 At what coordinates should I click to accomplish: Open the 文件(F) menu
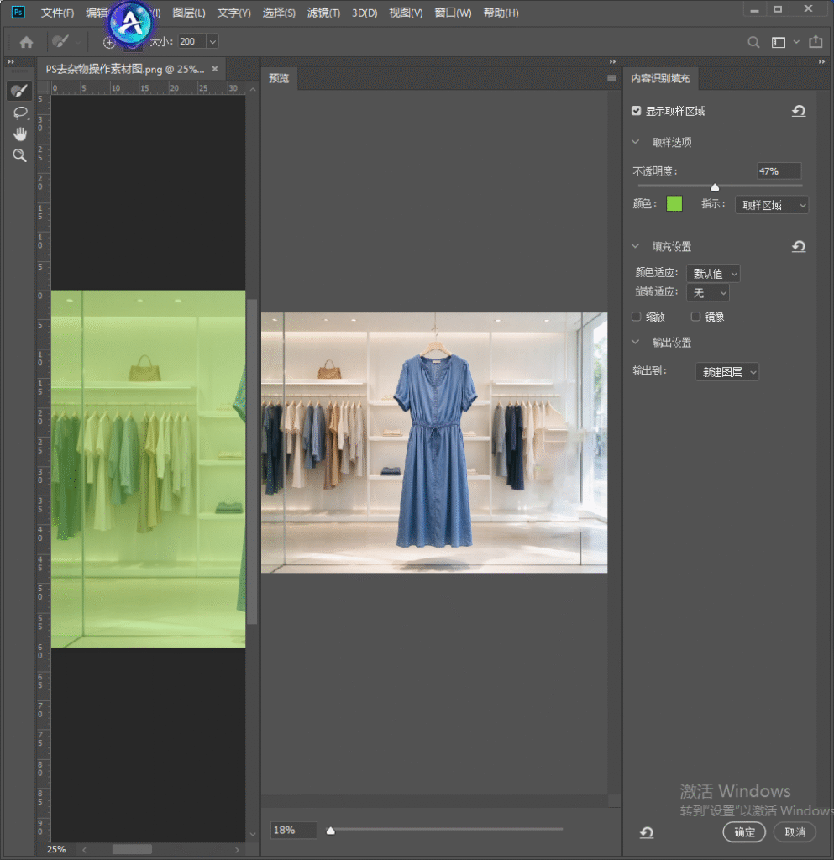(x=57, y=13)
